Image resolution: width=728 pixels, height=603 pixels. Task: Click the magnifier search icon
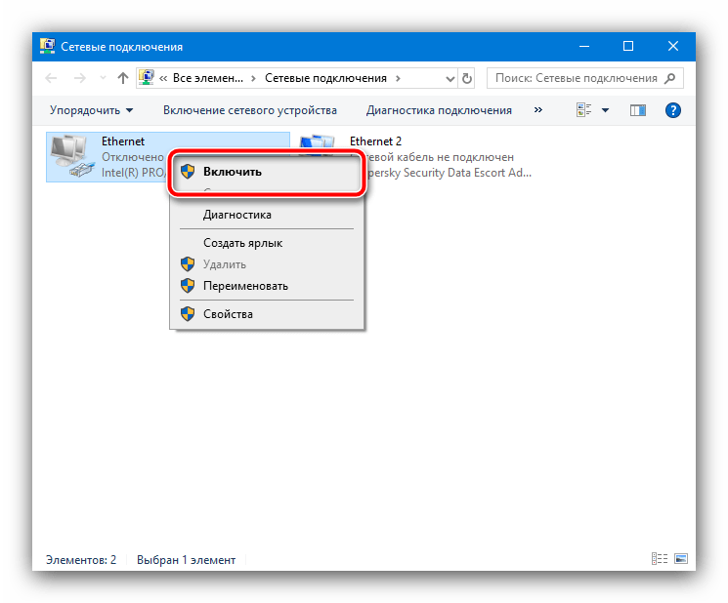tap(670, 78)
